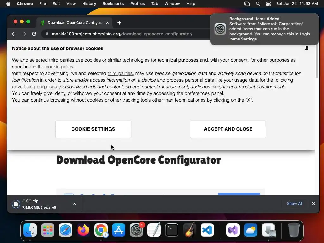Screen dimensions: 324x243
Task: Click the 7.8/9.6 MB download progress text
Action: pyautogui.click(x=39, y=208)
